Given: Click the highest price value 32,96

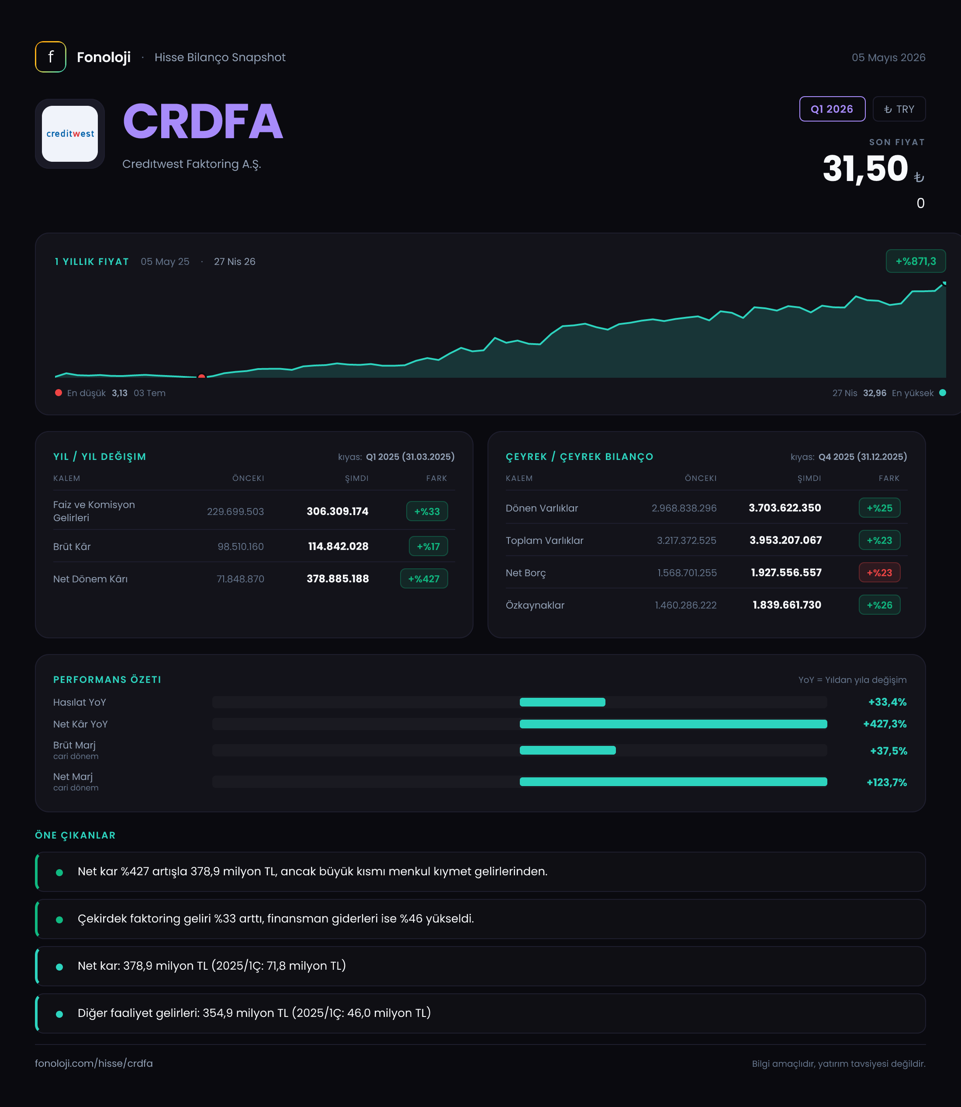Looking at the screenshot, I should [874, 393].
